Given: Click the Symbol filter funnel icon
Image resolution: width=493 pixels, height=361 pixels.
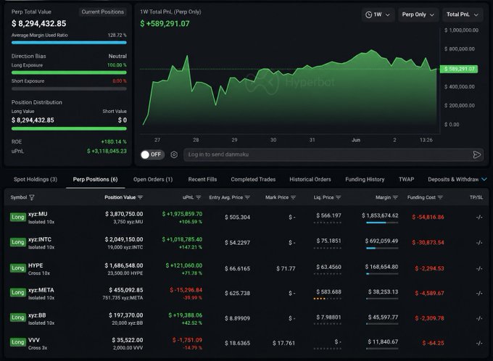Looking at the screenshot, I should pyautogui.click(x=32, y=197).
